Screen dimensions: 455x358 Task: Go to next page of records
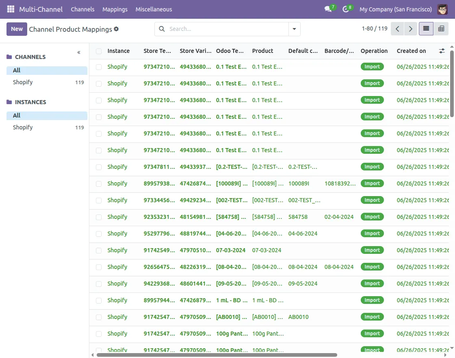click(x=411, y=29)
